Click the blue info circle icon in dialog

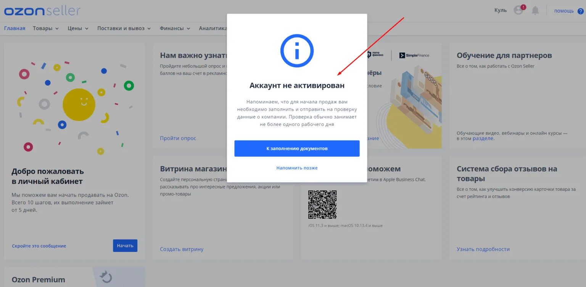pos(297,51)
